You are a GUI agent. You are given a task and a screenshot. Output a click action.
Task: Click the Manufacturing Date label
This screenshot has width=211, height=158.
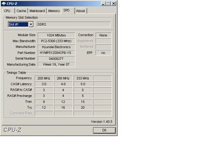(x=21, y=64)
